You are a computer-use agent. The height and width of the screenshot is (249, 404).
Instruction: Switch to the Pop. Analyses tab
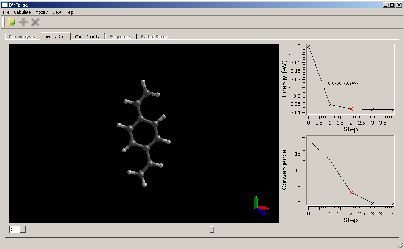click(22, 37)
